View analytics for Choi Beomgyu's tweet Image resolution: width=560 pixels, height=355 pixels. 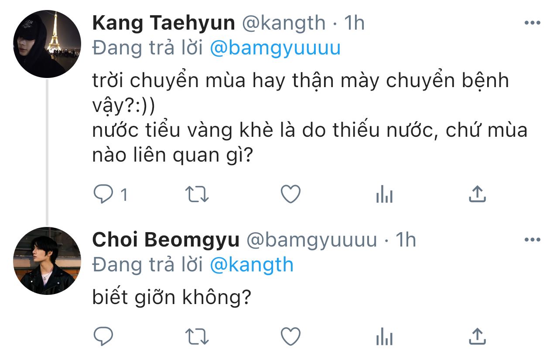coord(384,336)
